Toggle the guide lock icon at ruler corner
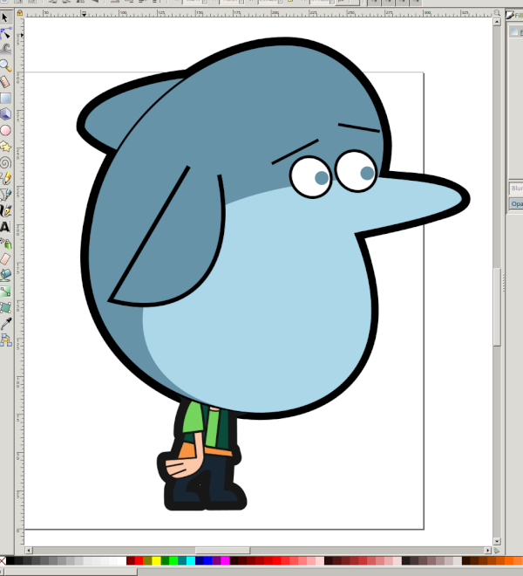Viewport: 523px width, 576px height. point(19,13)
